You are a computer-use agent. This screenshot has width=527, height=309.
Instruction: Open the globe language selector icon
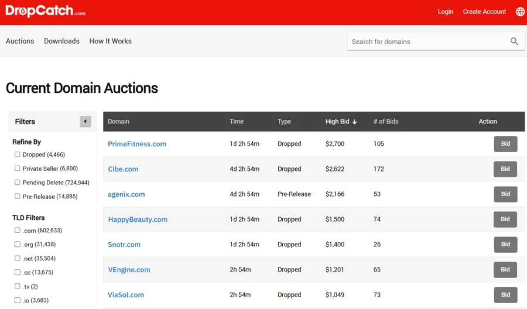520,12
